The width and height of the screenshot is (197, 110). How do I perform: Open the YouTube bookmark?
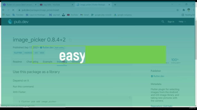73,15
